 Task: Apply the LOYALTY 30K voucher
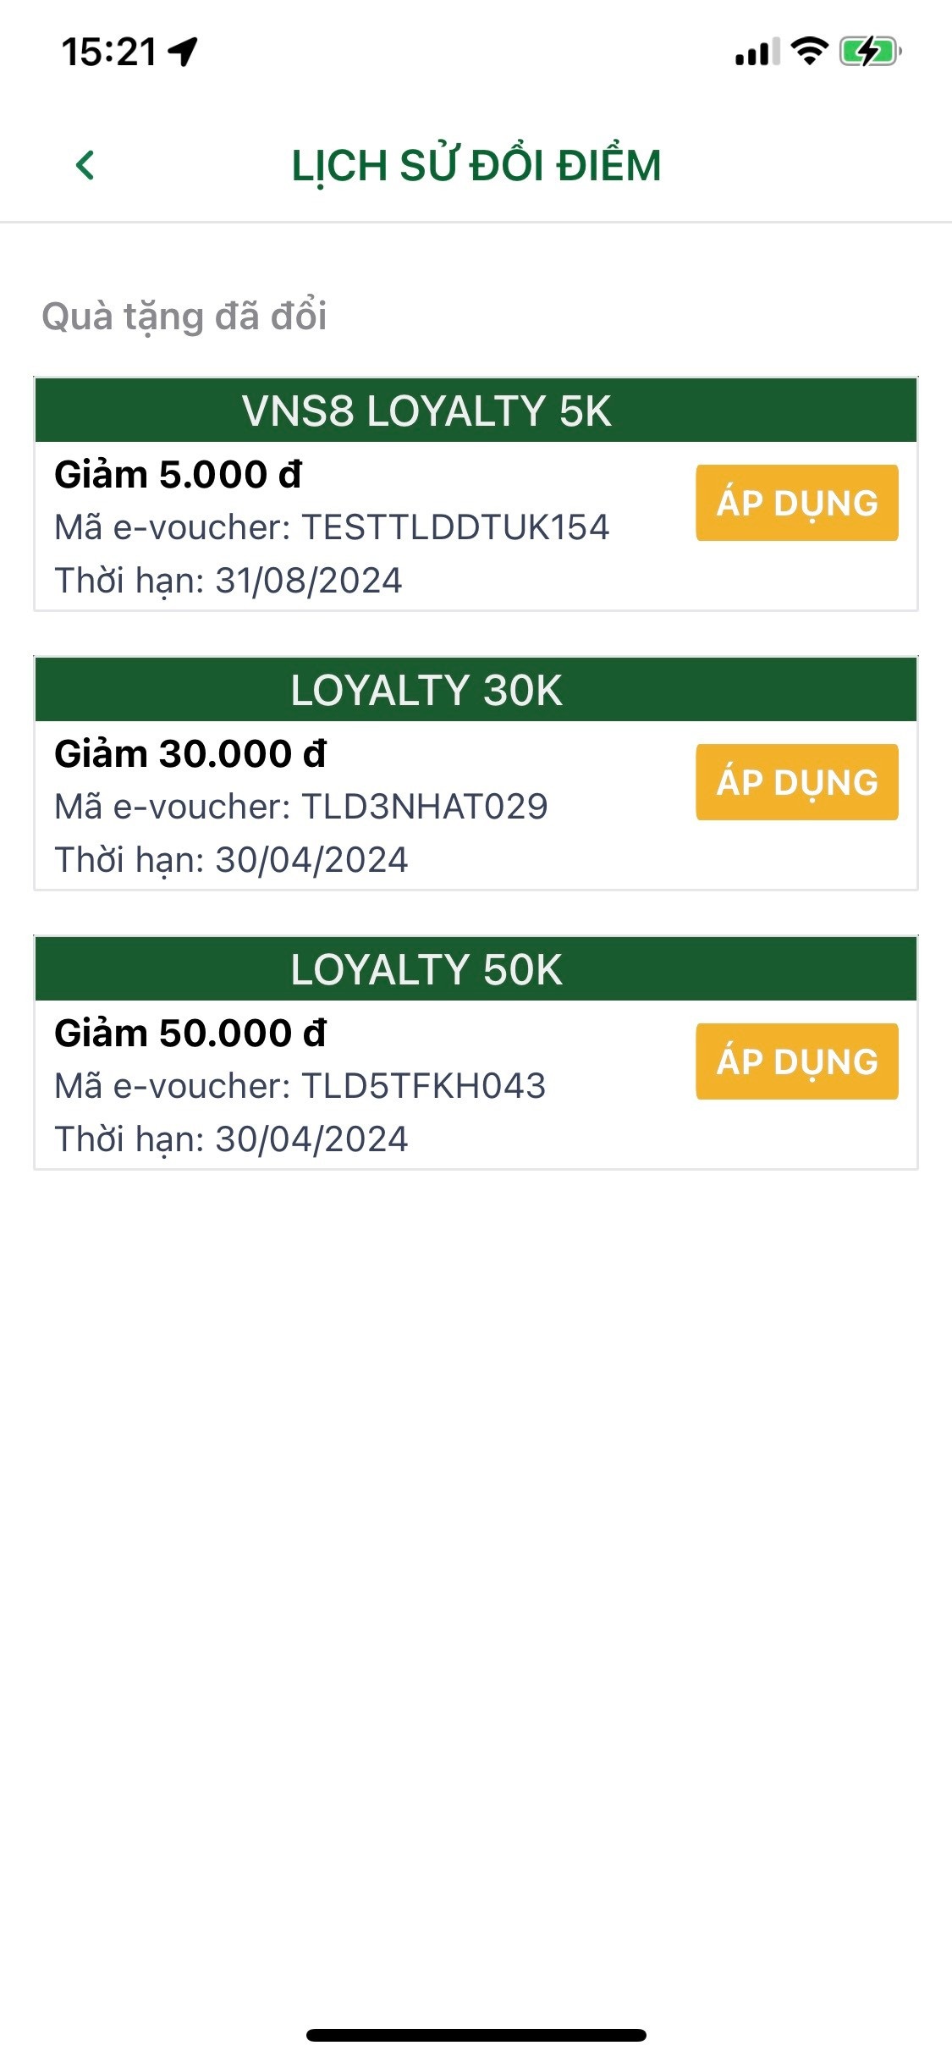point(796,782)
